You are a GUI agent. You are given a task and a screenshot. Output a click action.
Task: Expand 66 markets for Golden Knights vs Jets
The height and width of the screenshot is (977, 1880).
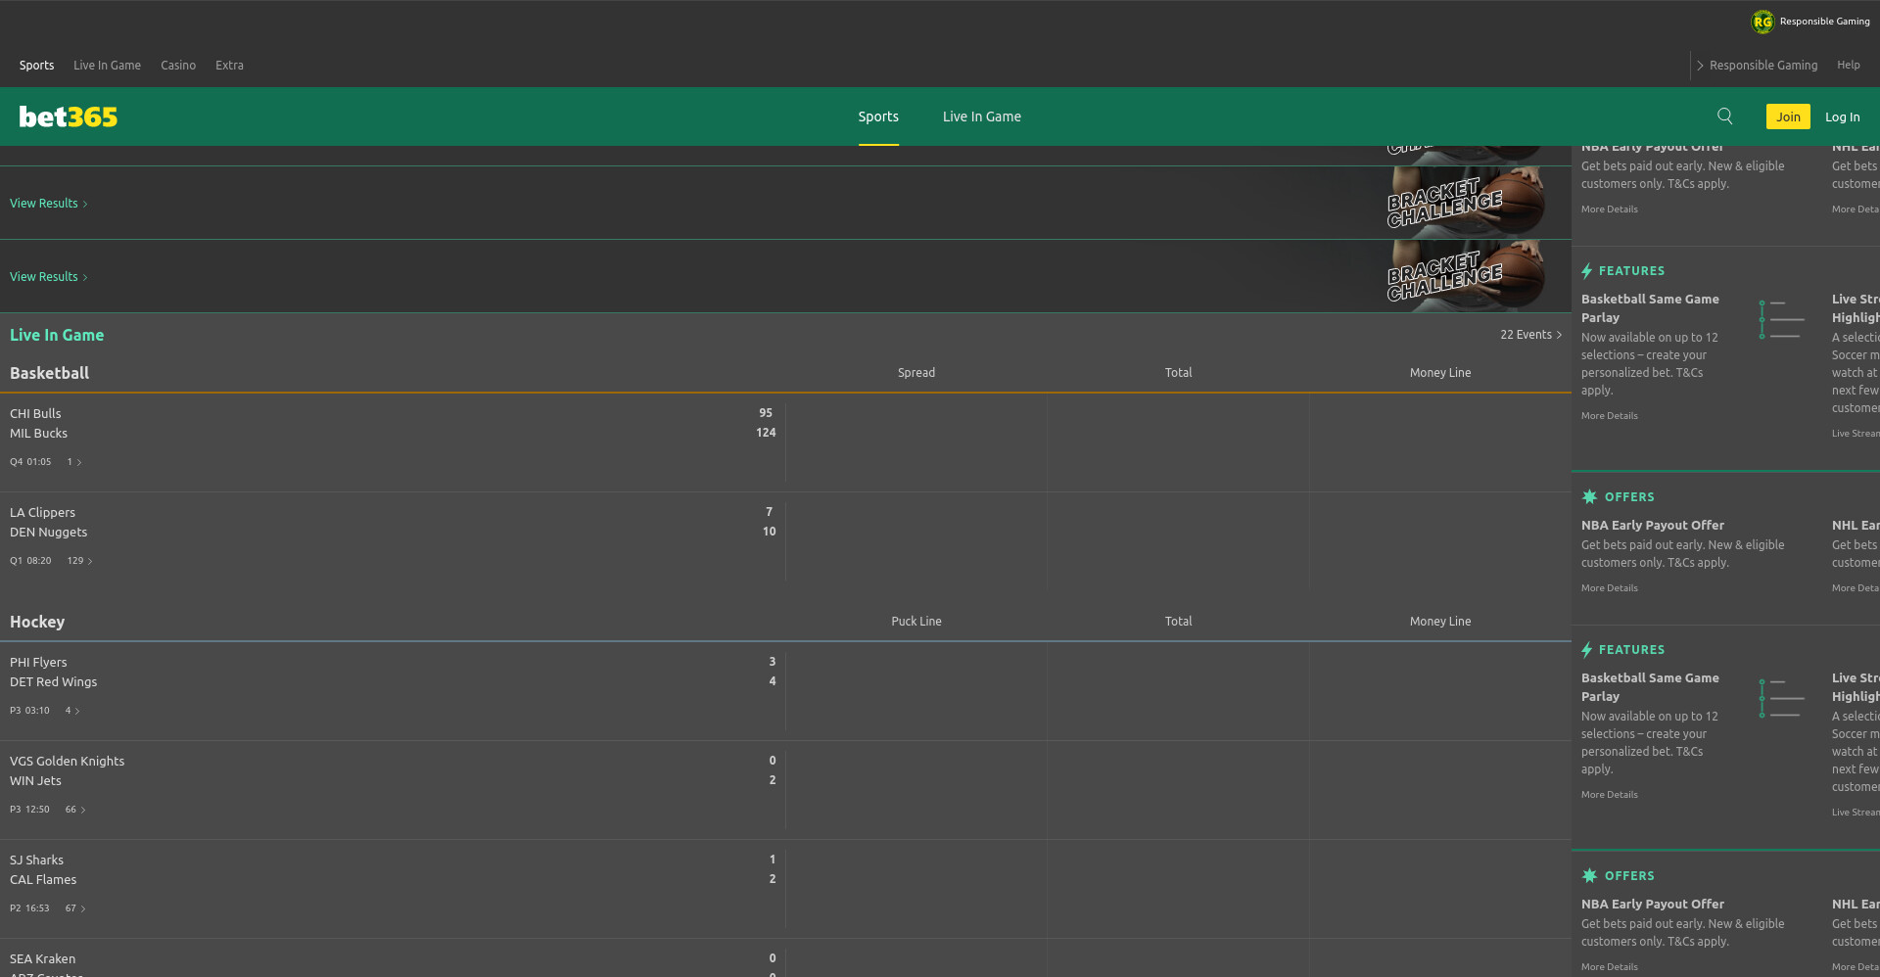75,810
